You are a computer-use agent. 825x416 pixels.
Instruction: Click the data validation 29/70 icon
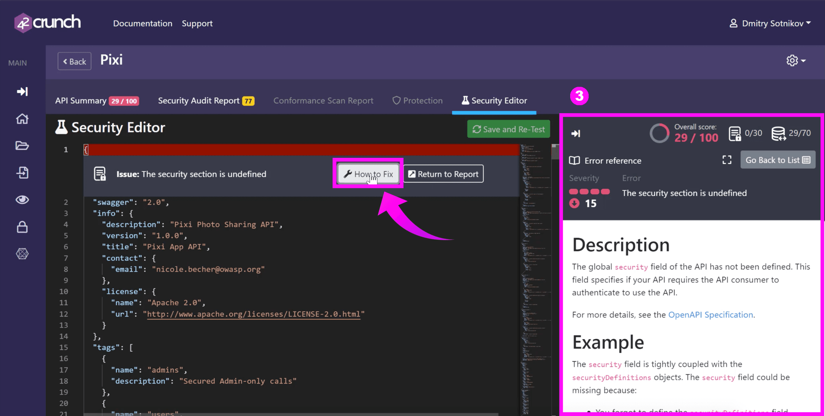[x=778, y=133]
